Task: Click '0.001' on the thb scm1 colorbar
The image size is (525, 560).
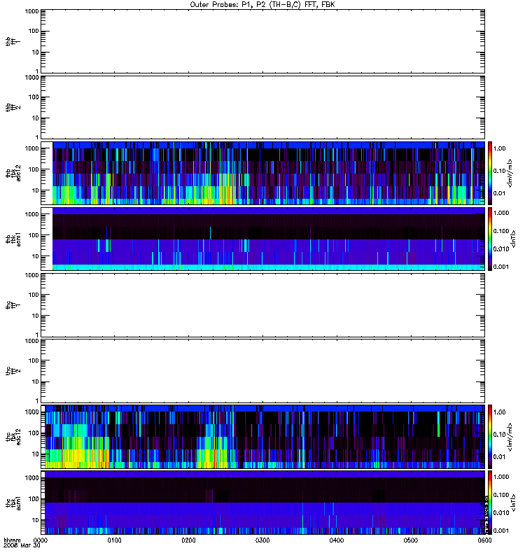Action: 501,267
